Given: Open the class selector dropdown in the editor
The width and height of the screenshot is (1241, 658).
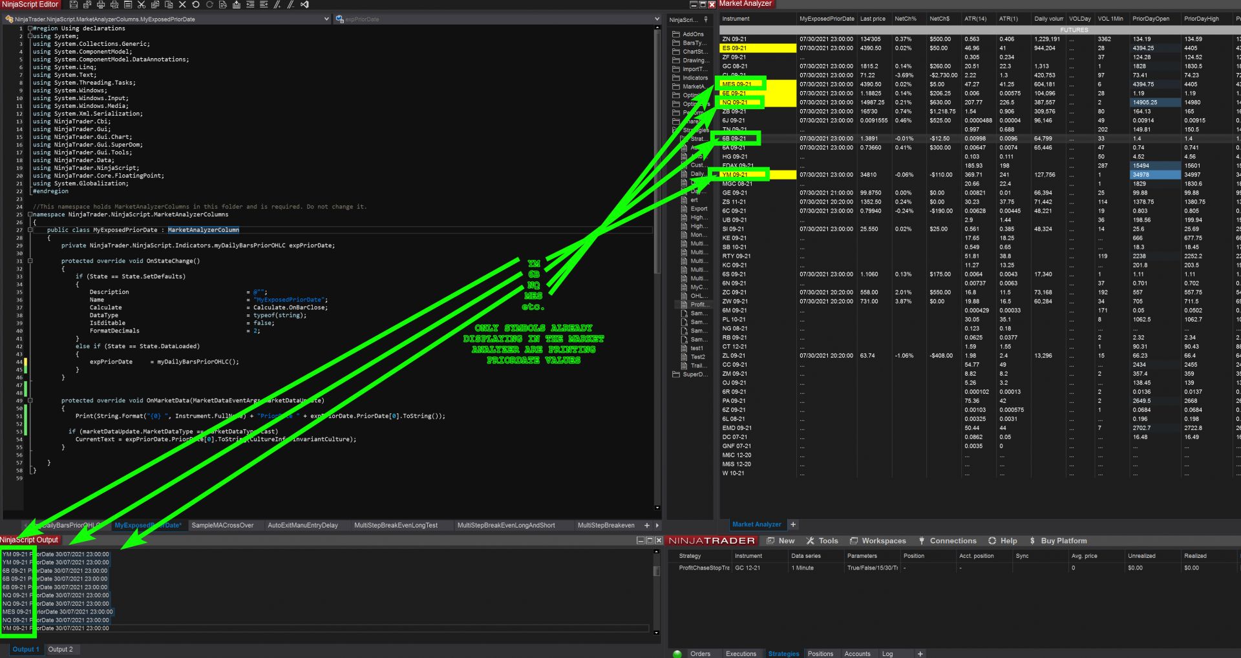Looking at the screenshot, I should 326,19.
